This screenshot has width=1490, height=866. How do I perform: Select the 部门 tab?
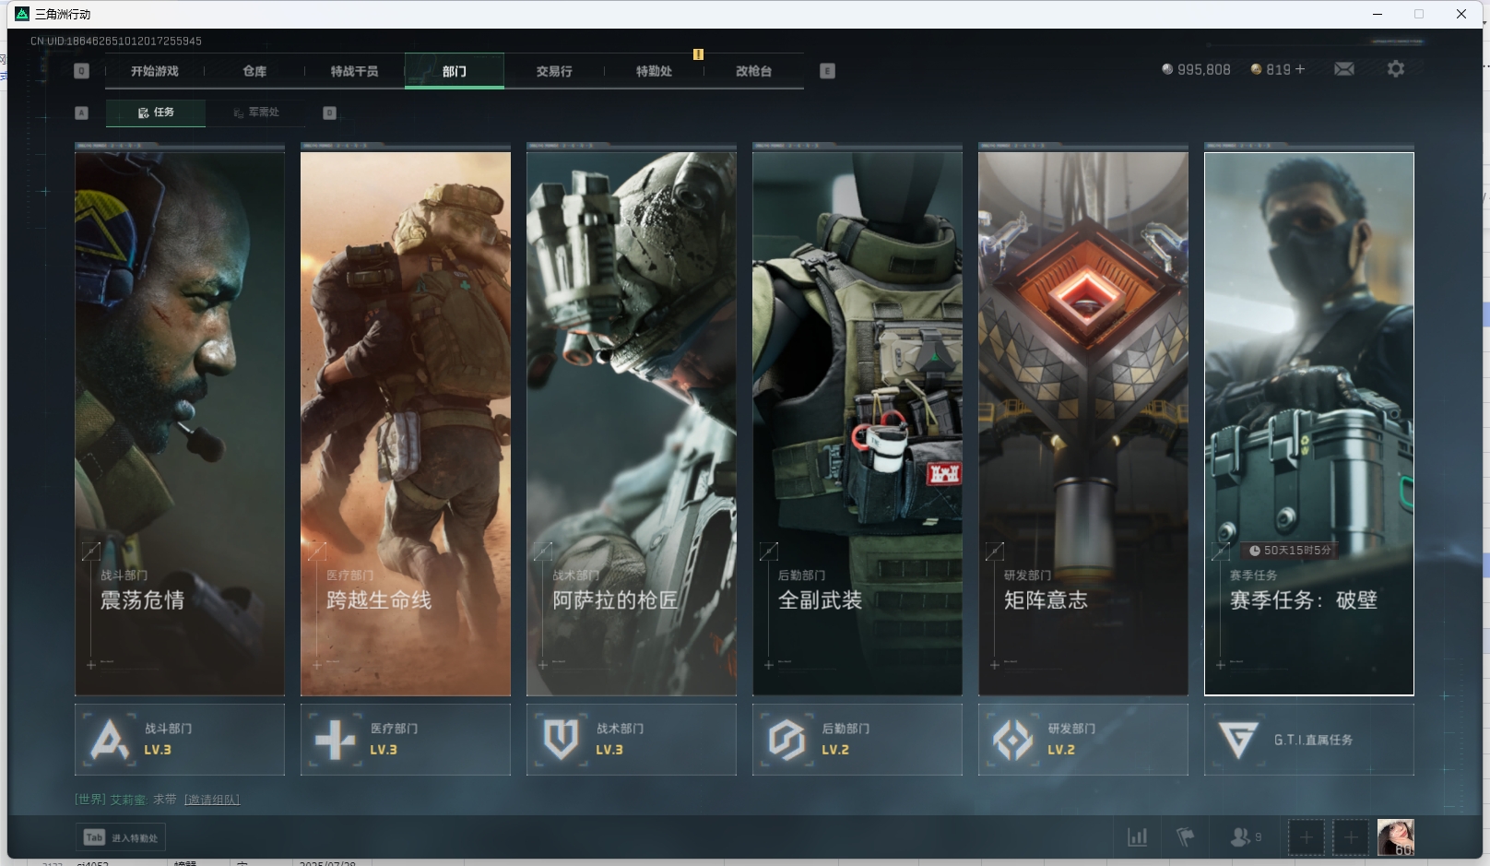pos(455,71)
